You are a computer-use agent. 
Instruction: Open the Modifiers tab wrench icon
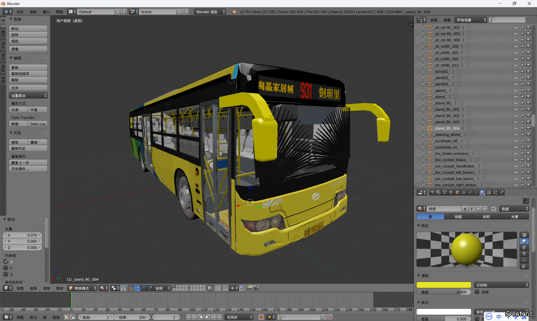coord(470,192)
